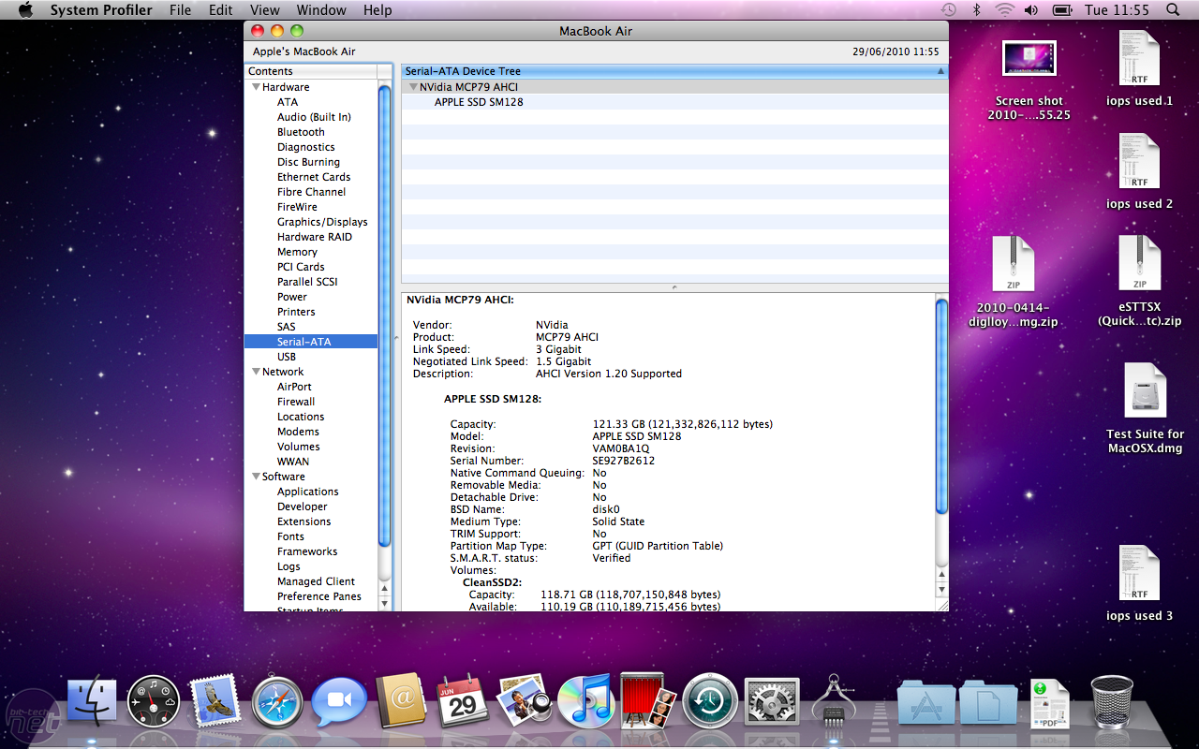1199x749 pixels.
Task: Click Contents sidebar scroll down arrow
Action: tap(384, 604)
